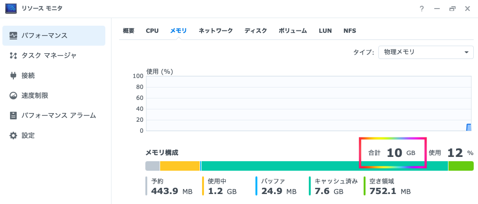This screenshot has height=204, width=478.
Task: Click the Performance Alarm icon
Action: click(13, 116)
